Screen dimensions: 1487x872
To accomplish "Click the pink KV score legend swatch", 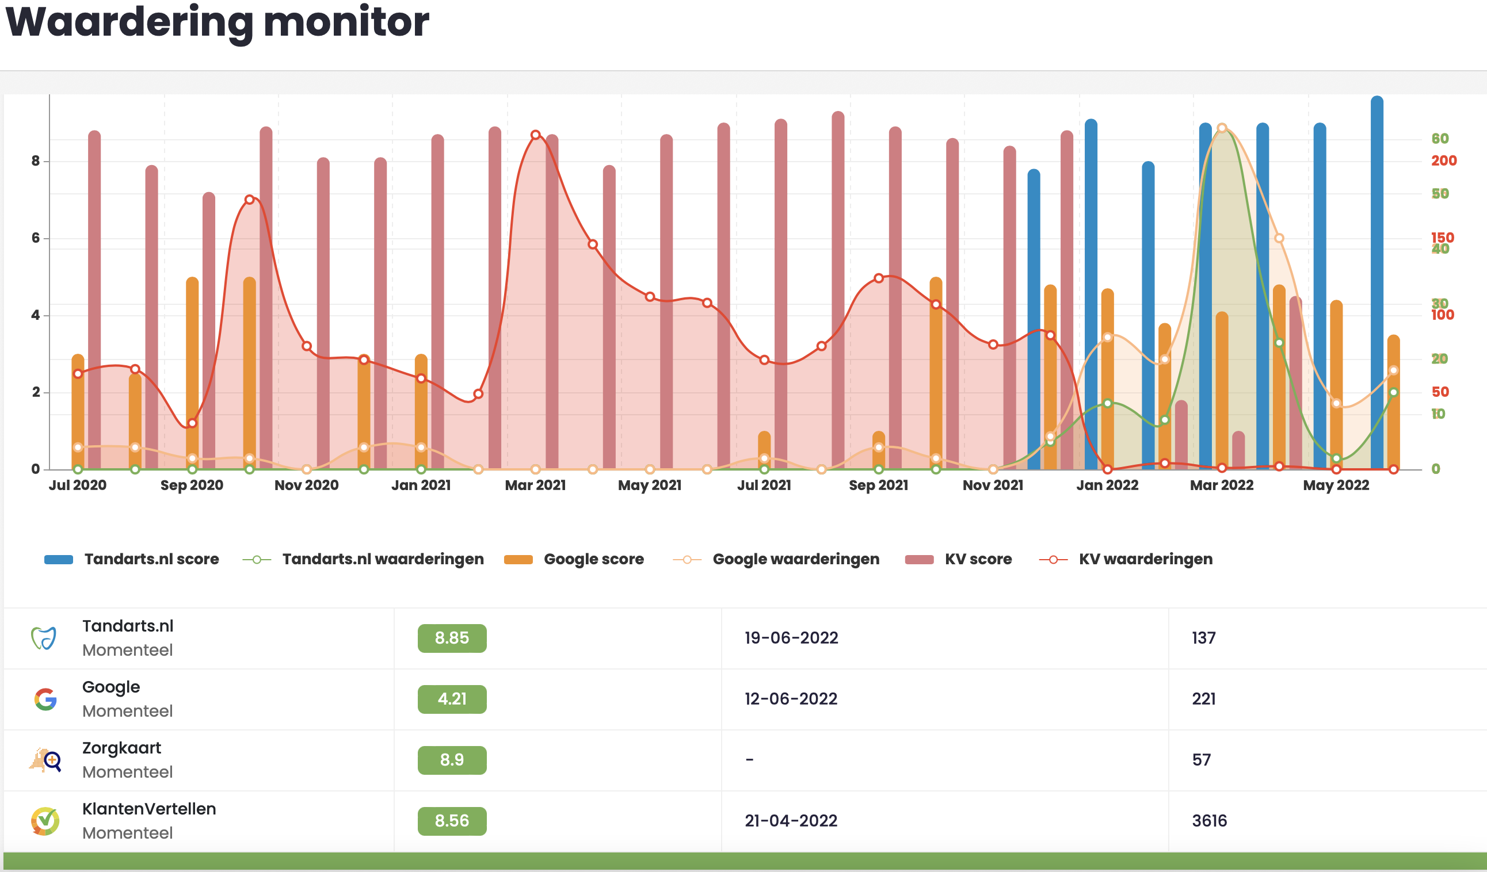I will coord(920,559).
